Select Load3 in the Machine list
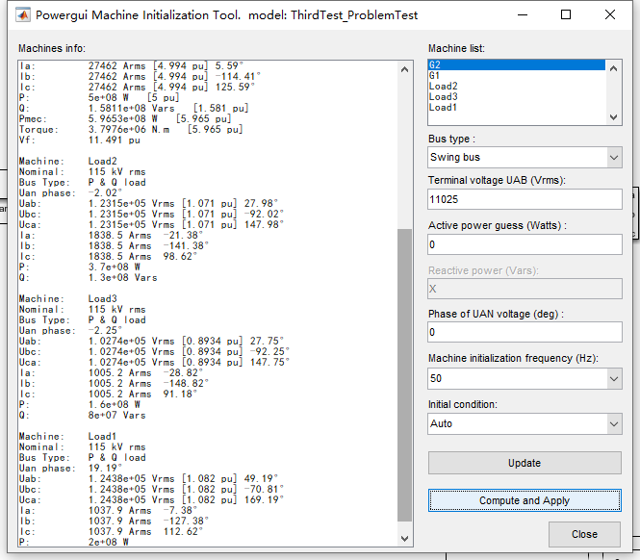The width and height of the screenshot is (640, 560). tap(444, 97)
